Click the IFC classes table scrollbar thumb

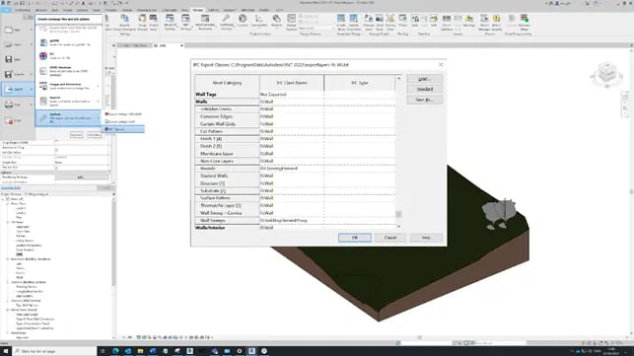tap(398, 214)
